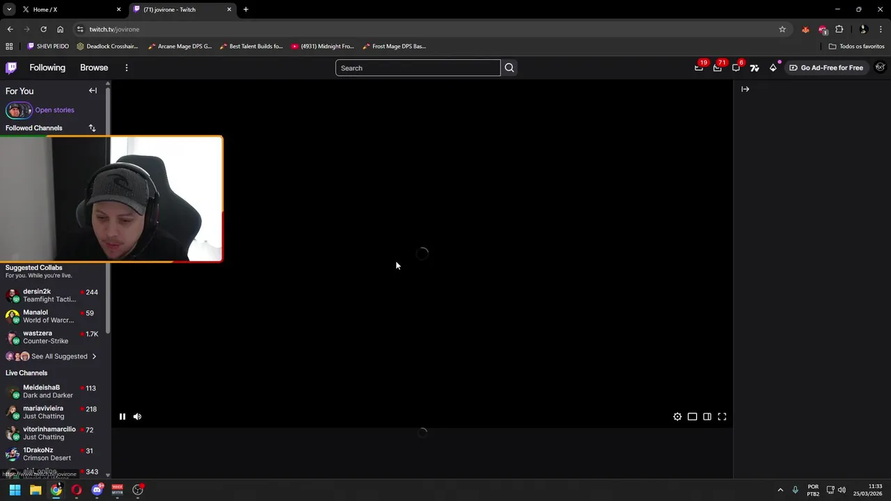Open vitorinhamarcilio live channel
This screenshot has width=891, height=501.
pyautogui.click(x=54, y=433)
